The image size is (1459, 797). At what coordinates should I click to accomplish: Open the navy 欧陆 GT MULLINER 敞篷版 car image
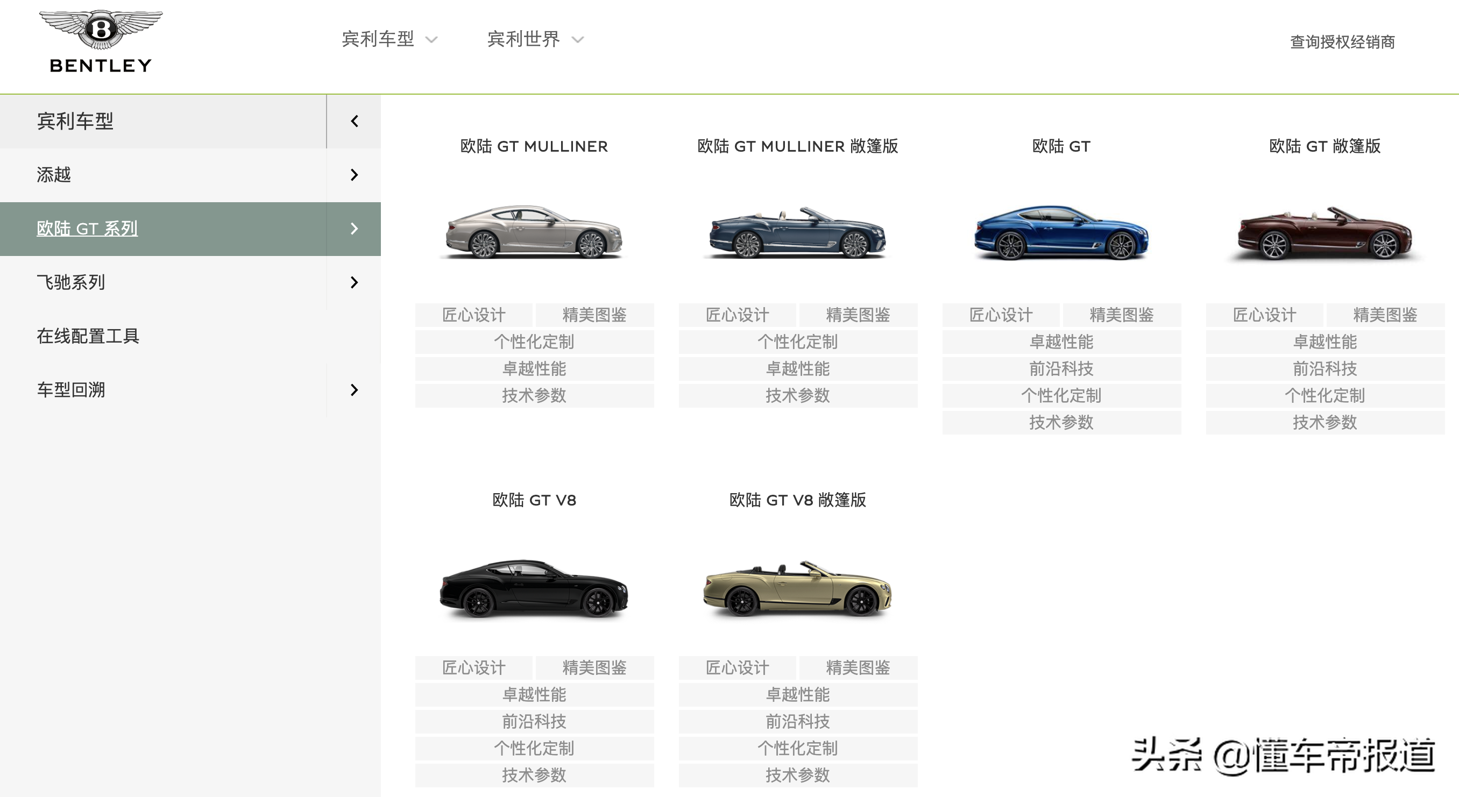[797, 232]
